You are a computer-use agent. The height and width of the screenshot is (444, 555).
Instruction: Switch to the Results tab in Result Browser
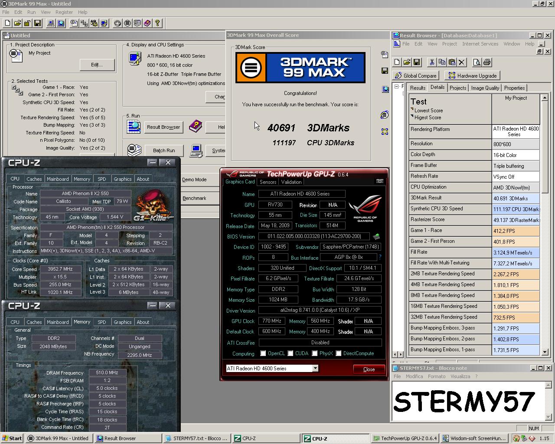click(418, 88)
